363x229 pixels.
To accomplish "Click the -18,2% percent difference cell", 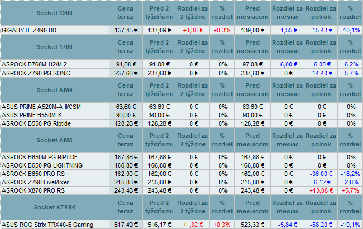I will pyautogui.click(x=350, y=174).
